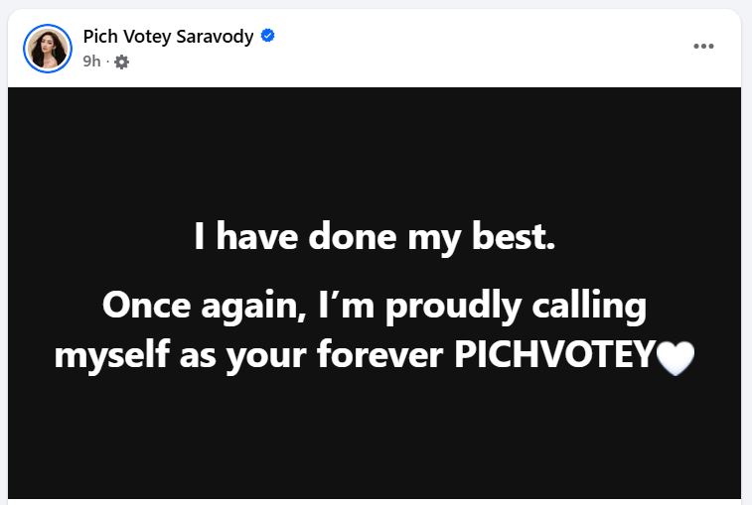Click the word "proudly" in the post
This screenshot has height=505, width=752.
point(453,307)
